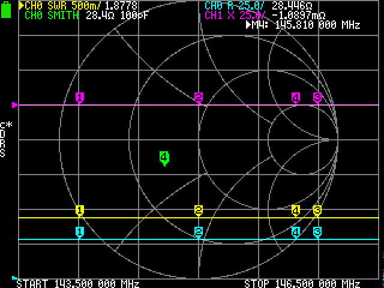384x288 pixels.
Task: Select yellow marker 4 on the SWR trace
Action: click(x=295, y=210)
